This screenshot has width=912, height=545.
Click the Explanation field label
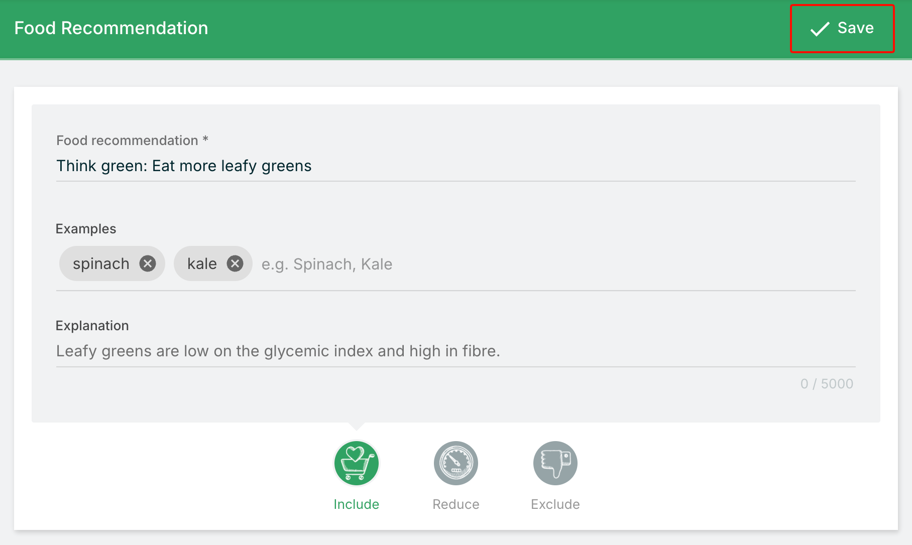pos(92,326)
